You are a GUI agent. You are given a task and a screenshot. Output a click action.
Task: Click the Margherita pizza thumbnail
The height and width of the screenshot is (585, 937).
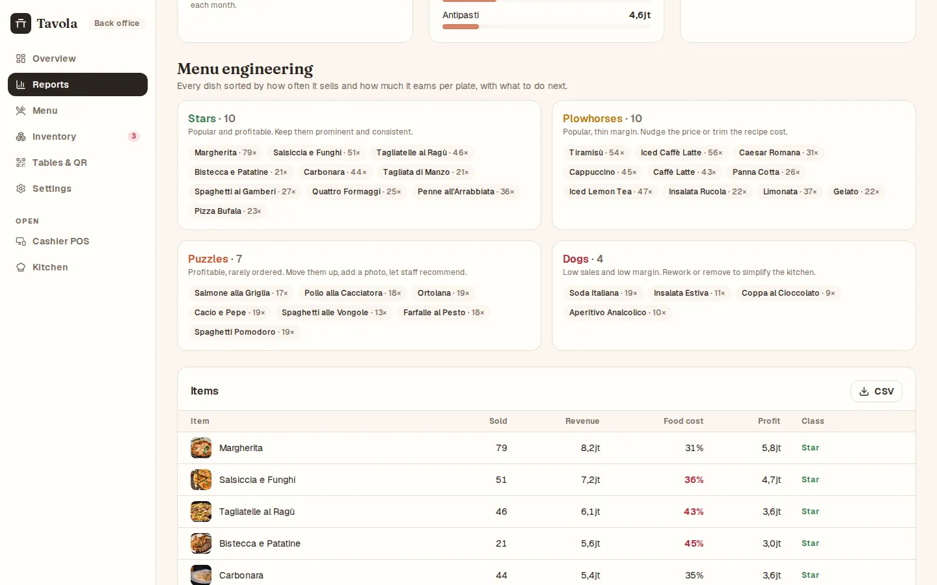click(x=201, y=448)
